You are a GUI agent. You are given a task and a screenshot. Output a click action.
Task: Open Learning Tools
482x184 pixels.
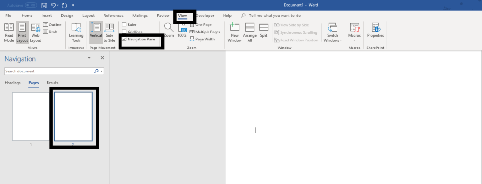coord(76,32)
